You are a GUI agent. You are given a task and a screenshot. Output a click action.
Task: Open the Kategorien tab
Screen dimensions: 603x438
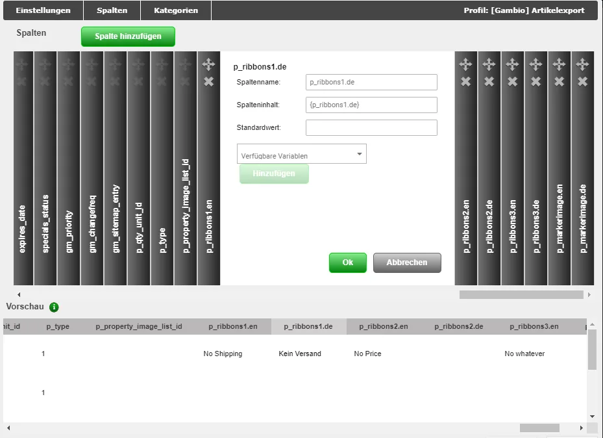tap(176, 10)
